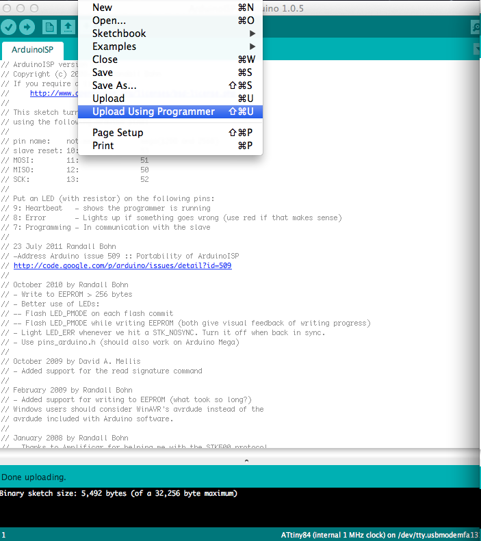Screen dimensions: 481x541
Task: Choose Close from the File menu
Action: (170, 60)
